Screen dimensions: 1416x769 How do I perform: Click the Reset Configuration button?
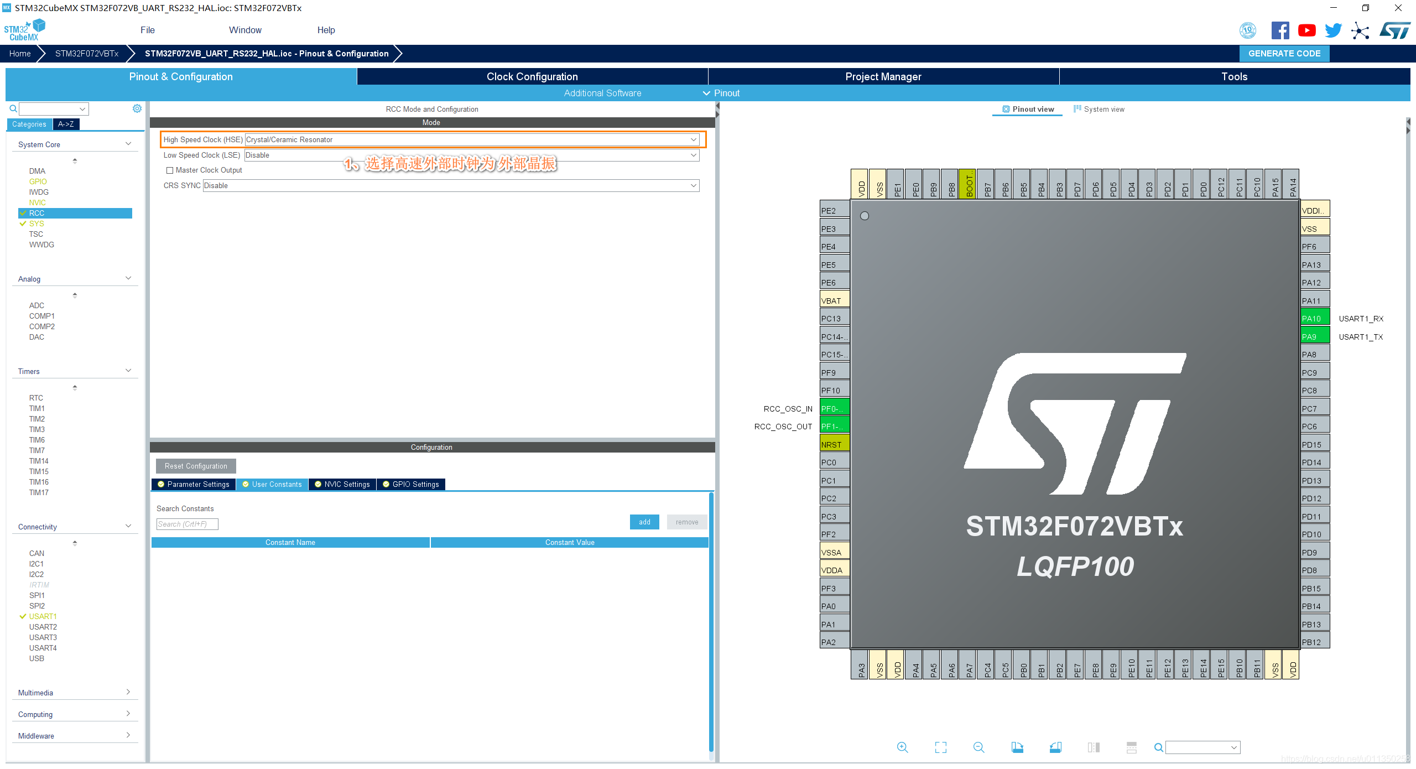[196, 466]
